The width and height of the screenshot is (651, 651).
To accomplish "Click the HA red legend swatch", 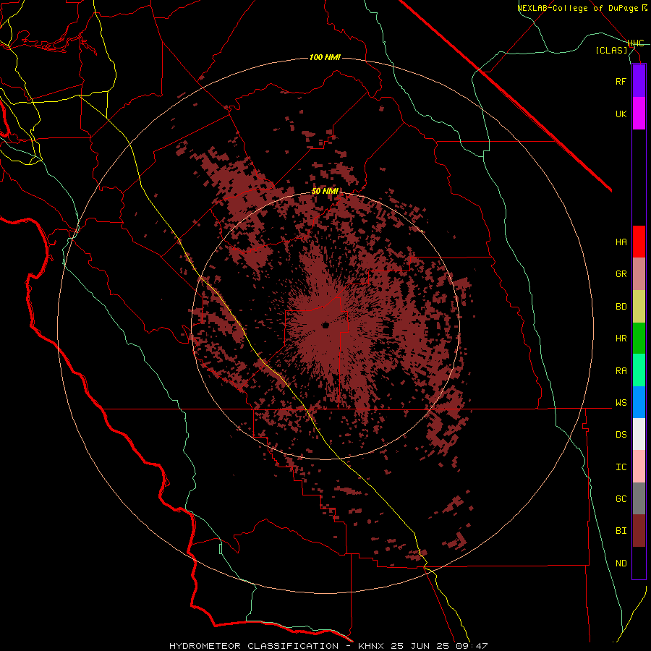I will (639, 242).
